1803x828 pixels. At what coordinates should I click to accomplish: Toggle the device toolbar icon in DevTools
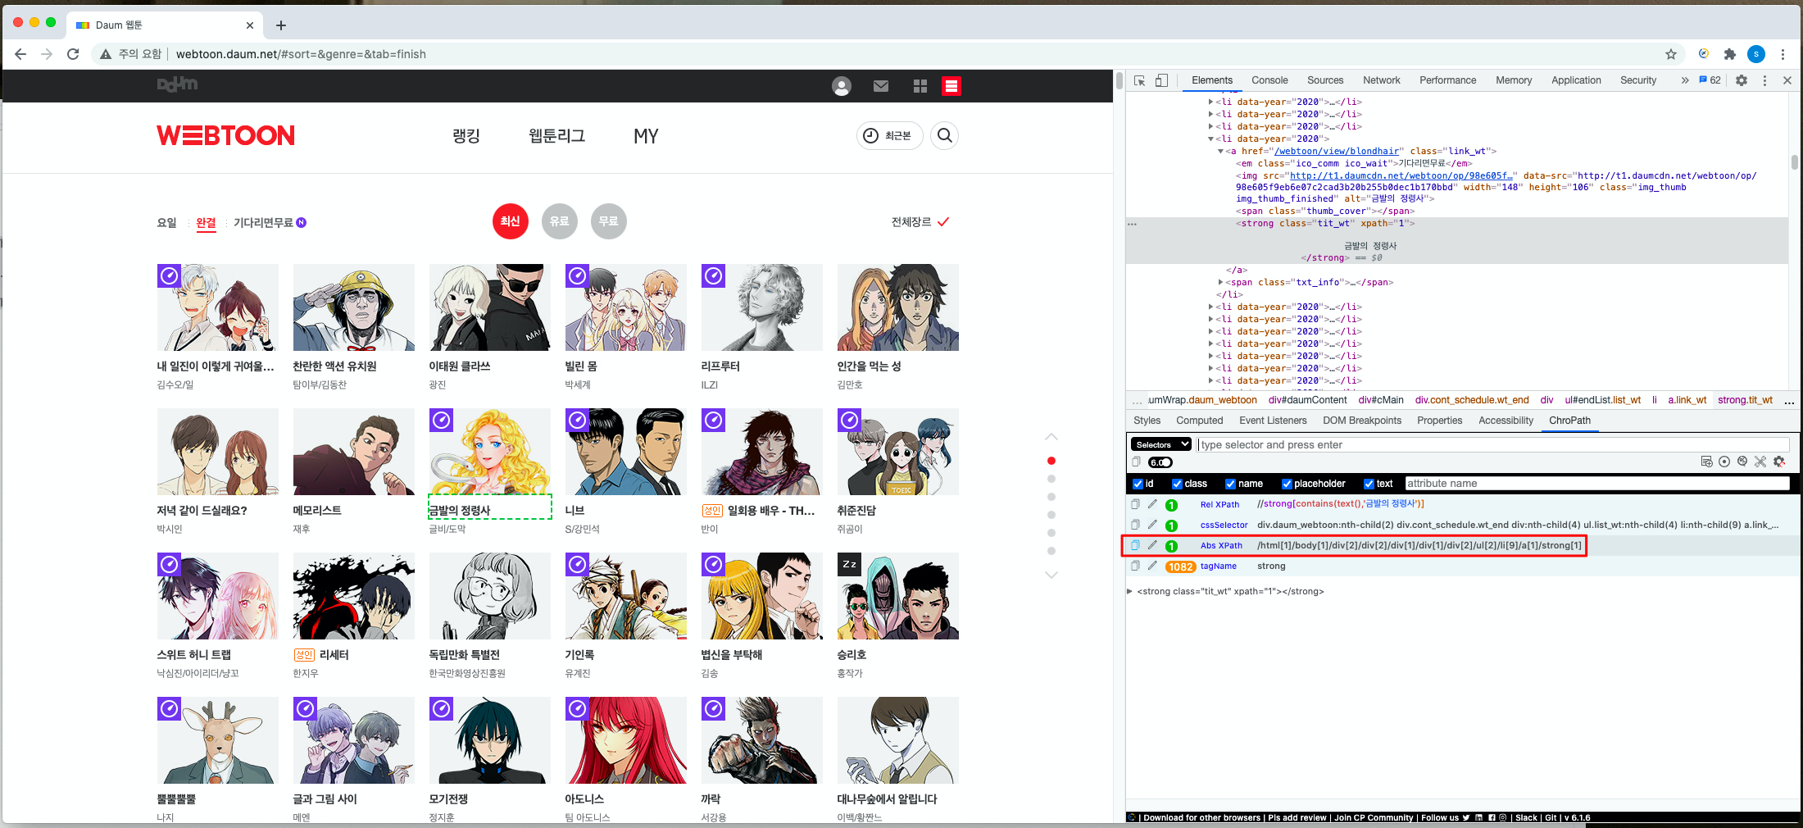(x=1161, y=80)
